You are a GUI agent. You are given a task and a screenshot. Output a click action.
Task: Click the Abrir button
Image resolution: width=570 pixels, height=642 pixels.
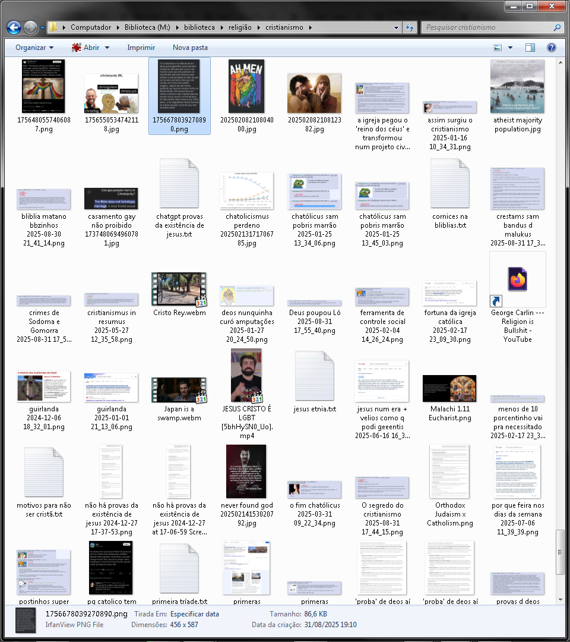click(x=85, y=48)
